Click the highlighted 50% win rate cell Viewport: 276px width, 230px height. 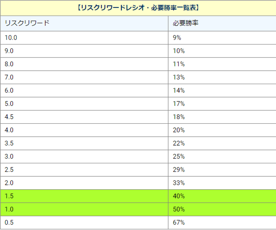[179, 209]
